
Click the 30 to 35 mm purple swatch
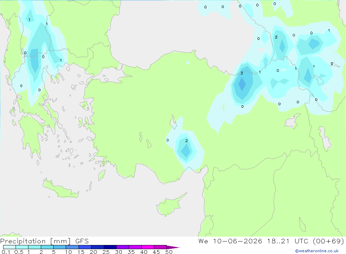123,247
